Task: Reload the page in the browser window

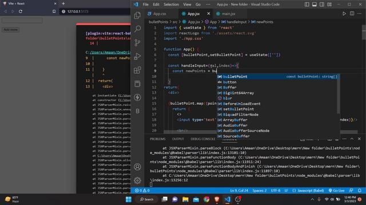Action: tap(21, 11)
